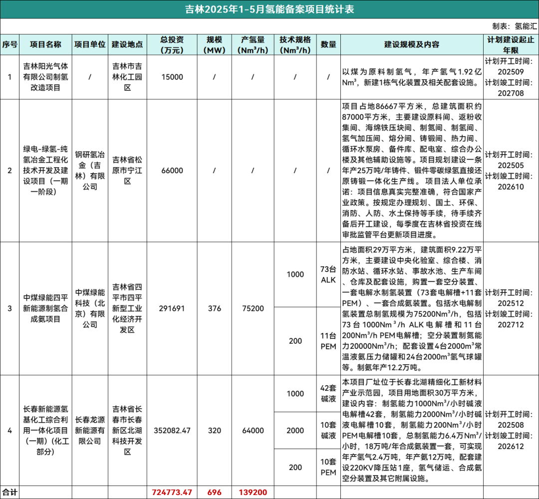Select the red 724773.47 total cell
Image resolution: width=539 pixels, height=499 pixels.
coord(172,492)
